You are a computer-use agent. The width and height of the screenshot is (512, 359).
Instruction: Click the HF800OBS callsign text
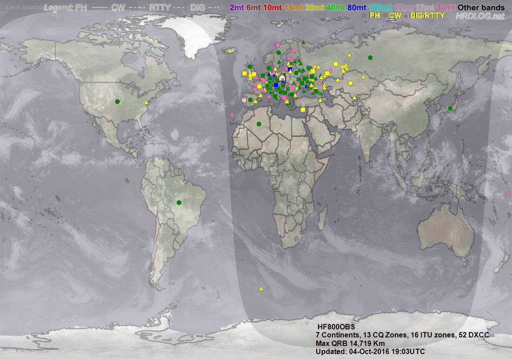coord(336,327)
